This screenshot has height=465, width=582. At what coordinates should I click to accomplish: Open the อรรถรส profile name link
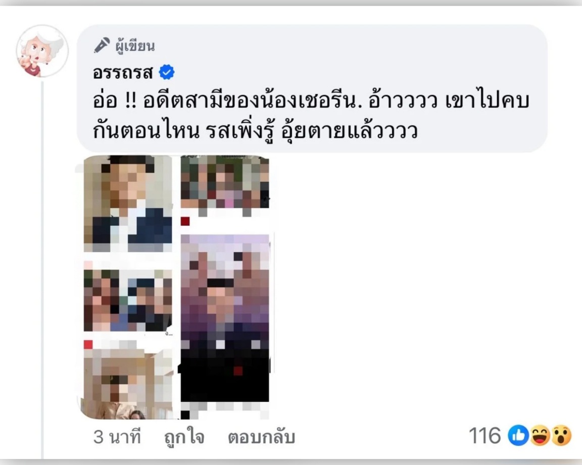point(123,72)
